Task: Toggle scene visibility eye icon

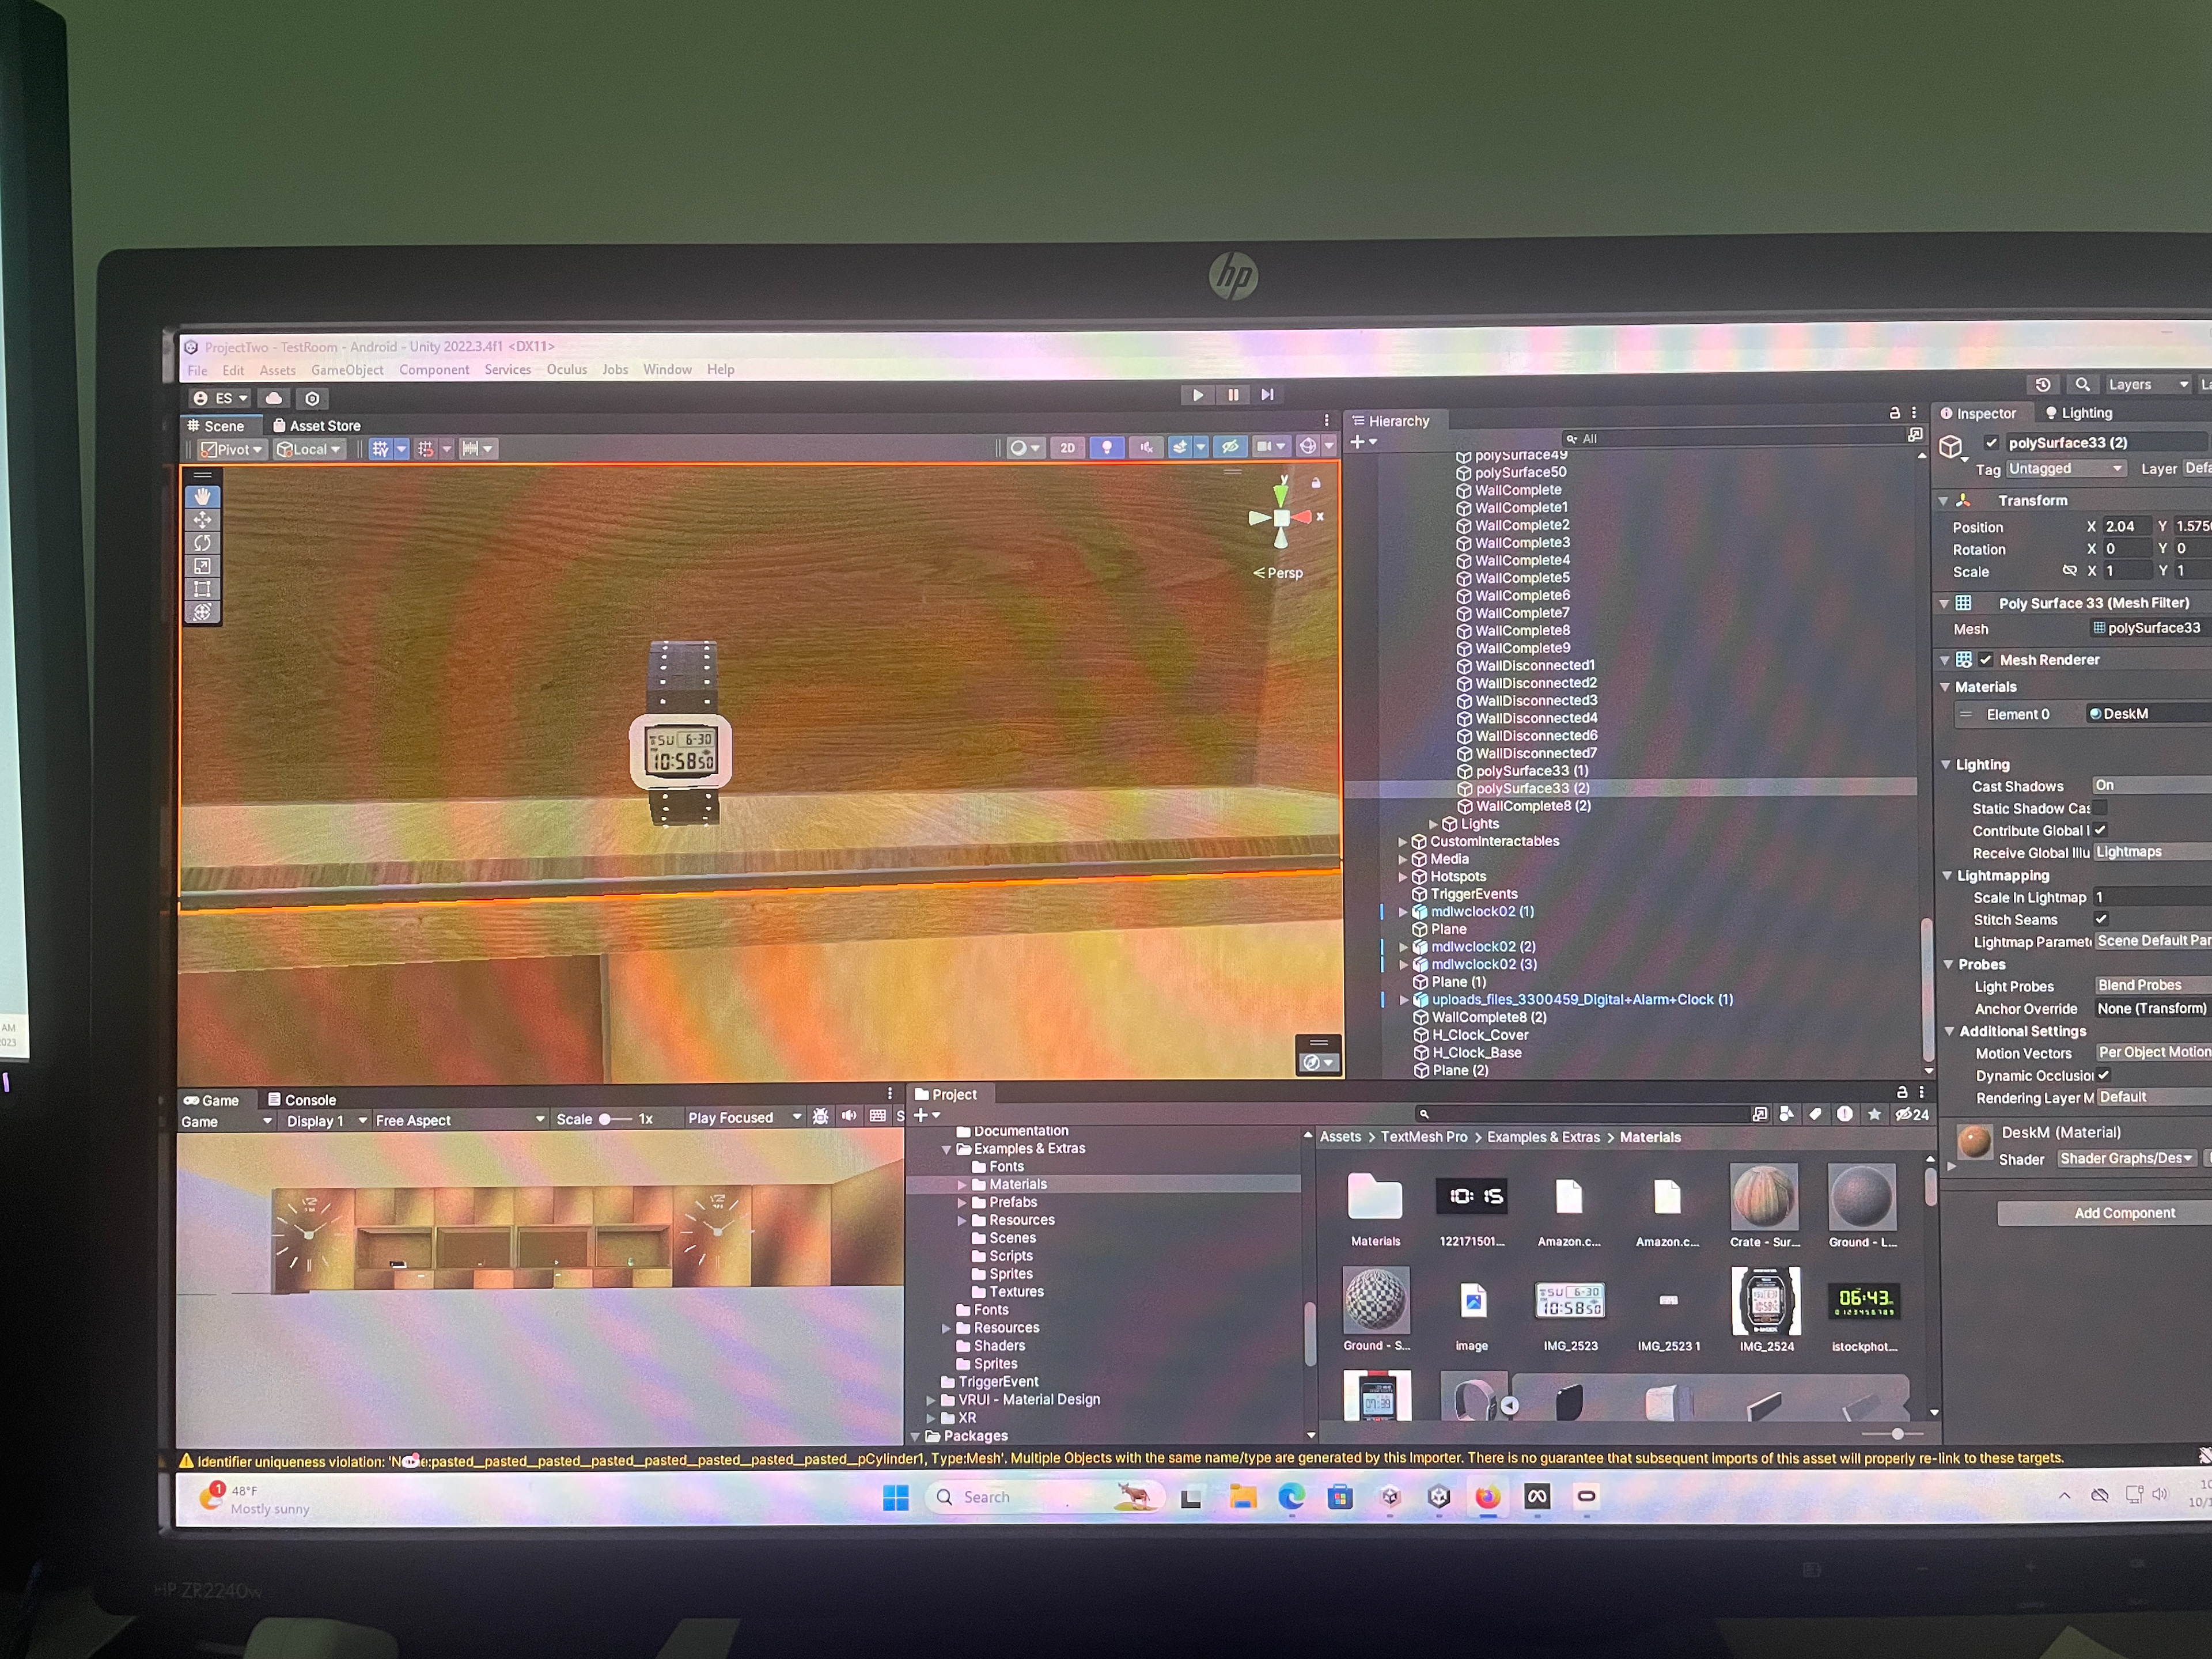Action: coord(1230,446)
